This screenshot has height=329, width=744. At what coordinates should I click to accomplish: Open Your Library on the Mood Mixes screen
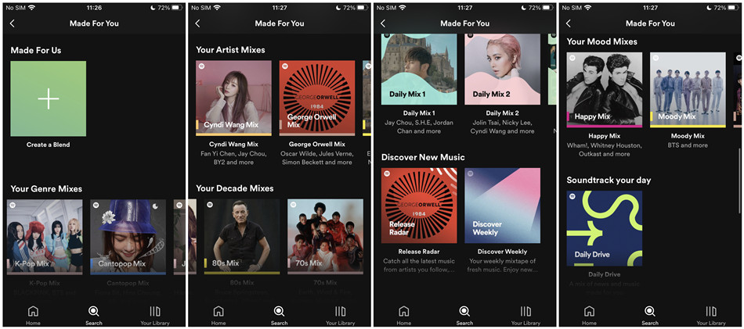click(711, 316)
